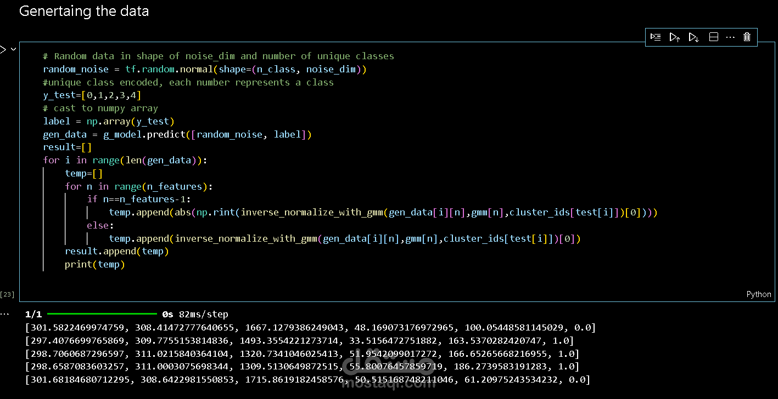Screen dimensions: 778x399
Task: Click the output row starting with 301.68184680712295
Action: [x=307, y=380]
